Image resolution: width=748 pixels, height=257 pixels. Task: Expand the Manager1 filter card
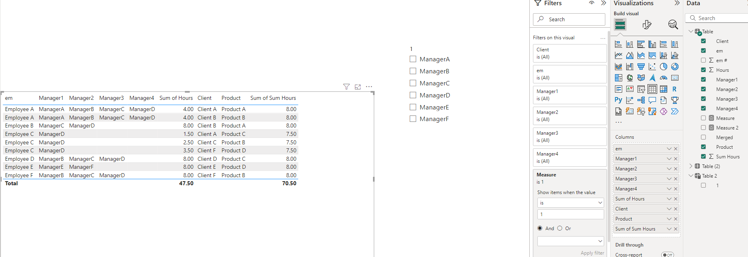(570, 95)
